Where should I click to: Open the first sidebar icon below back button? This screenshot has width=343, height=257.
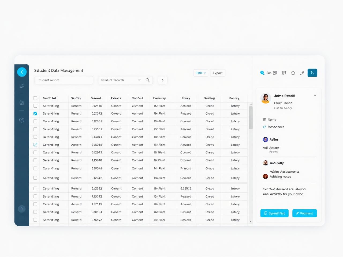tap(22, 86)
